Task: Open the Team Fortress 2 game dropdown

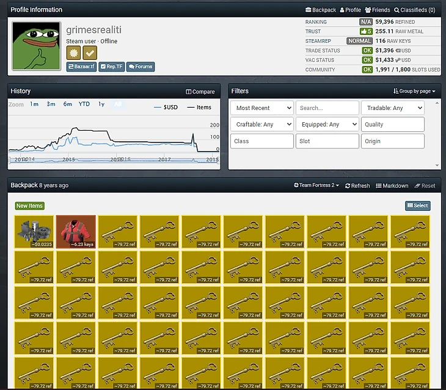Action: [x=316, y=185]
